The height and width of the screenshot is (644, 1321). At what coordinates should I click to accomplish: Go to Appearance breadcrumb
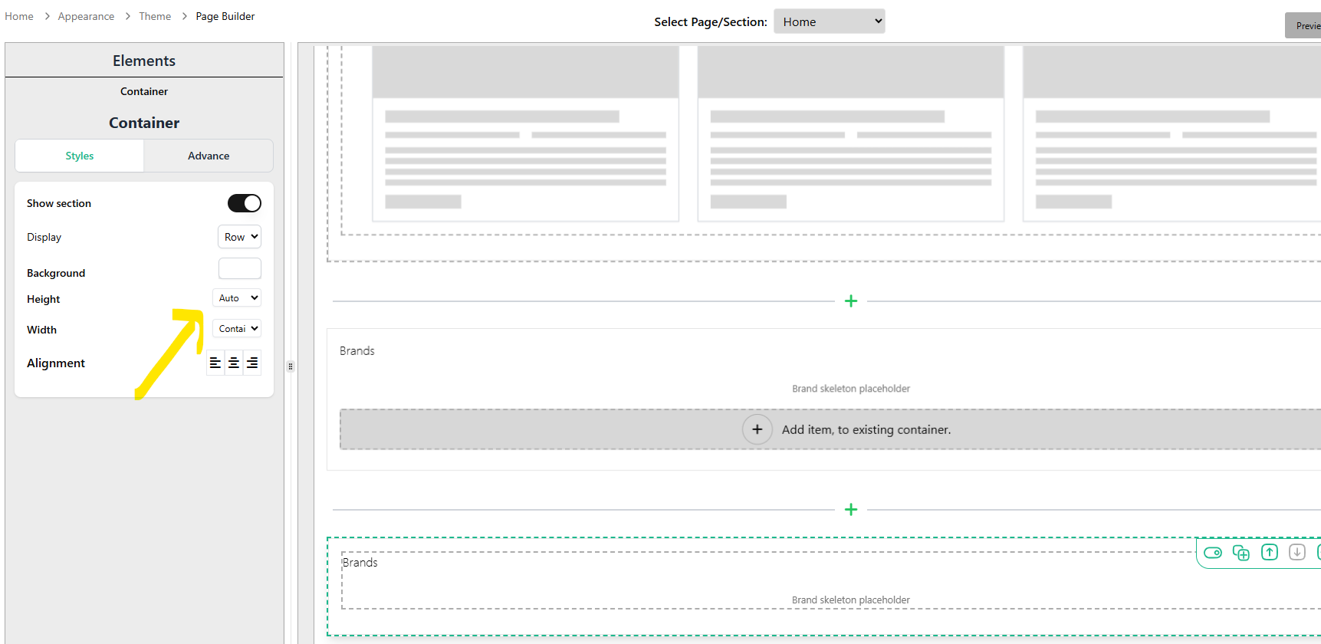86,16
